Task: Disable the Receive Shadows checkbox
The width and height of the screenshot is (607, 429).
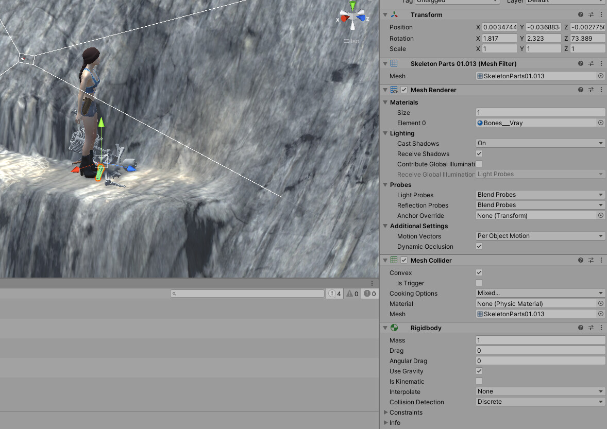Action: (479, 153)
